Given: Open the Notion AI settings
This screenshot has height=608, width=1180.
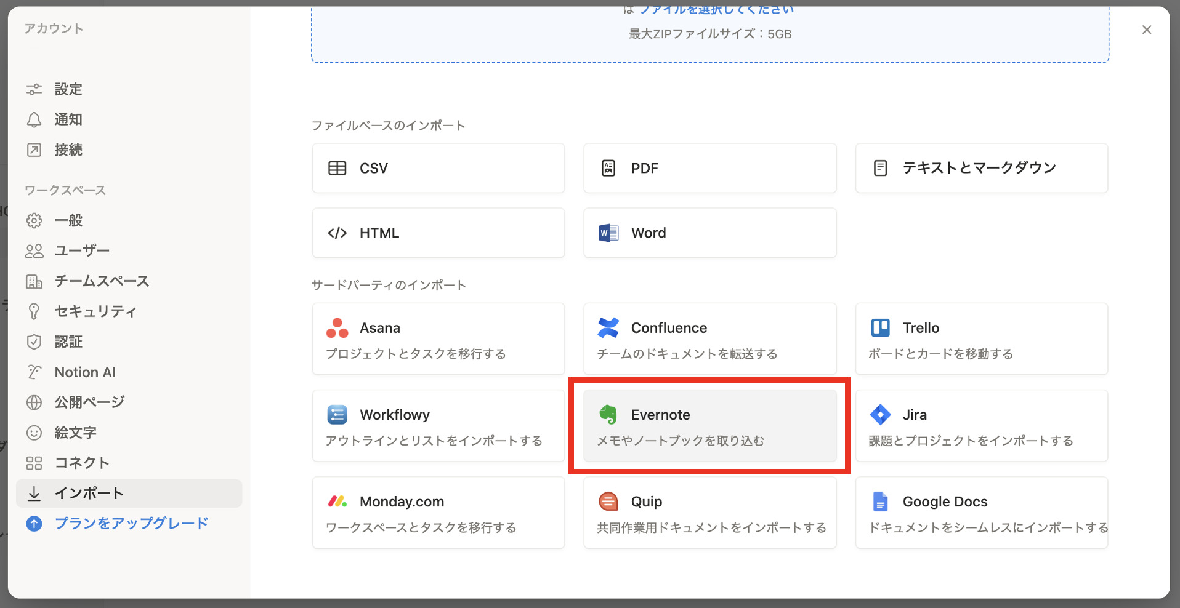Looking at the screenshot, I should (84, 372).
